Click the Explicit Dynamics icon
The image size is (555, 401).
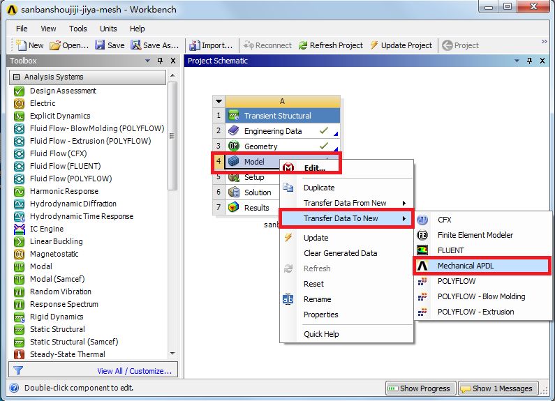click(19, 116)
